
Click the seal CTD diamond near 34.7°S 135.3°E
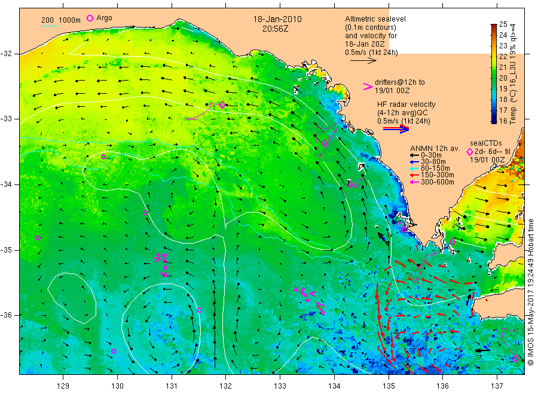tap(404, 229)
